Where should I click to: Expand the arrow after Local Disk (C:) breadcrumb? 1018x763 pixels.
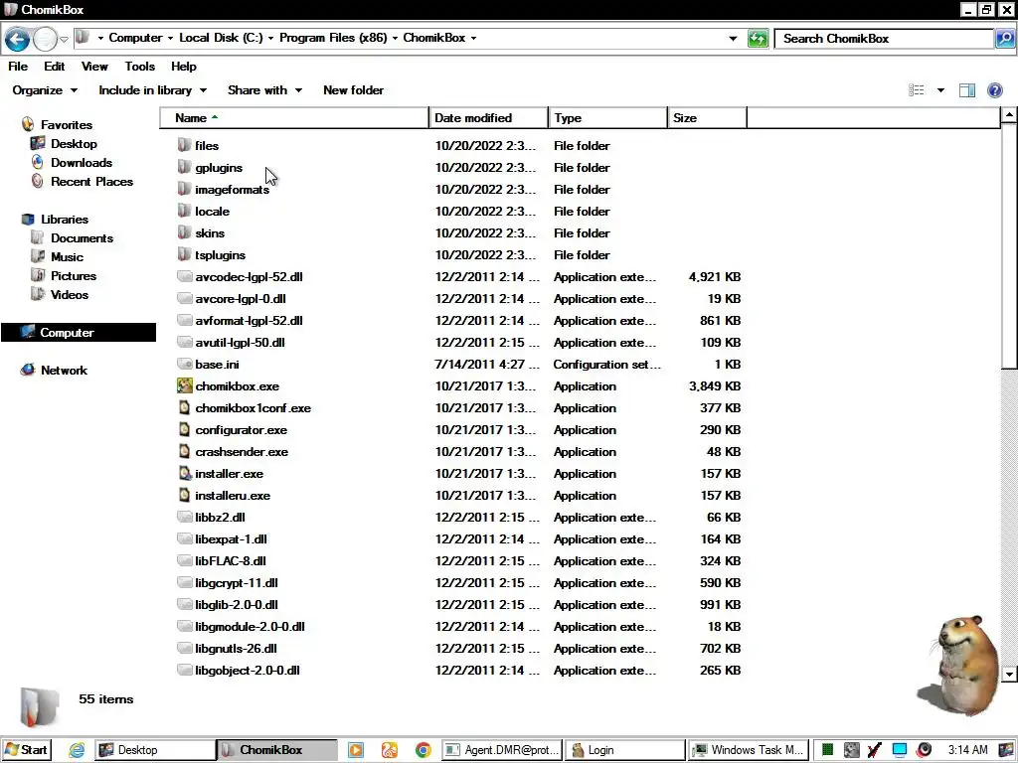click(270, 39)
